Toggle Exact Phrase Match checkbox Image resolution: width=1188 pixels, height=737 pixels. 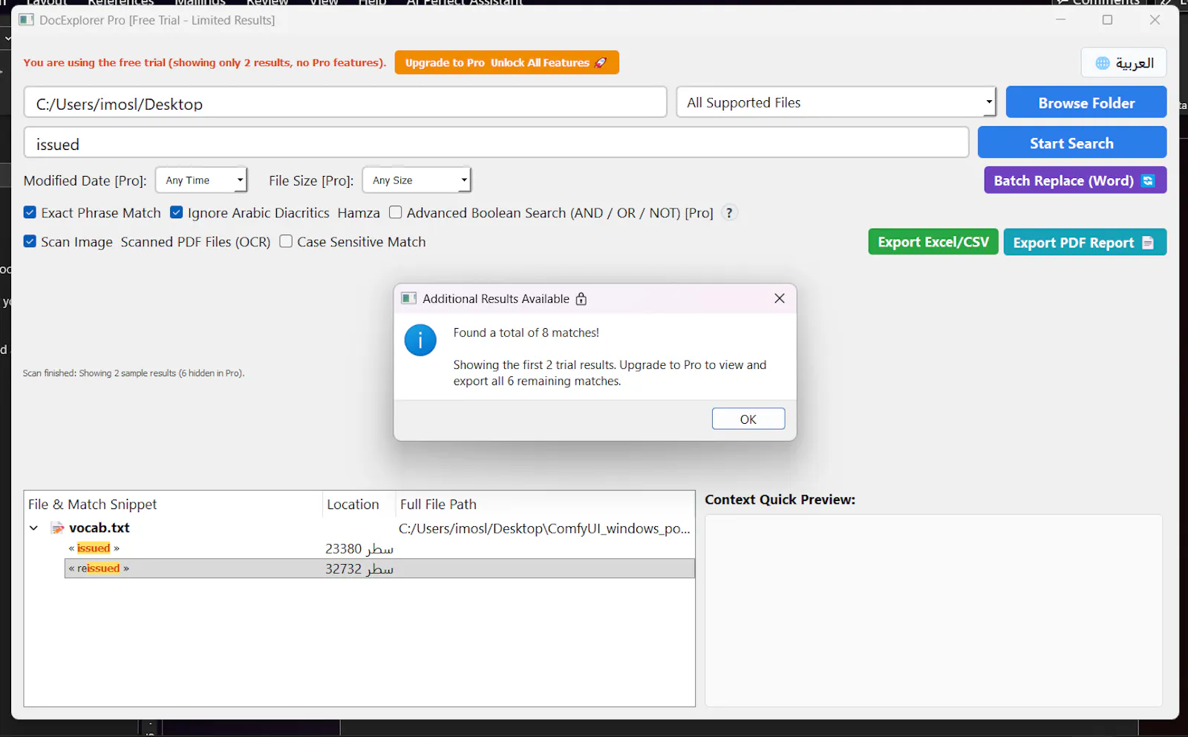30,212
